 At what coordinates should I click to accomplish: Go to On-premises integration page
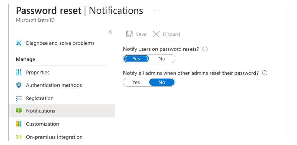(x=54, y=137)
